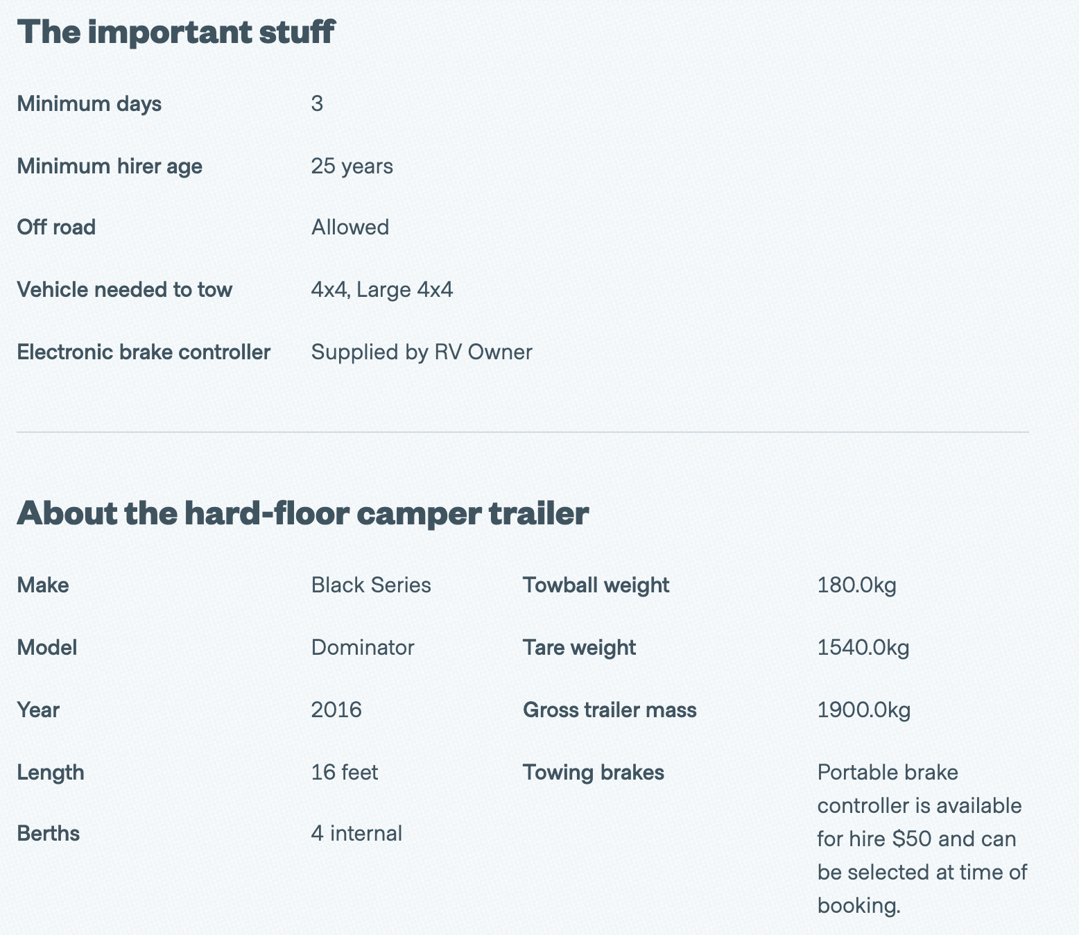Select the 'Vehicle needed to tow' label
The height and width of the screenshot is (935, 1079).
pyautogui.click(x=124, y=290)
